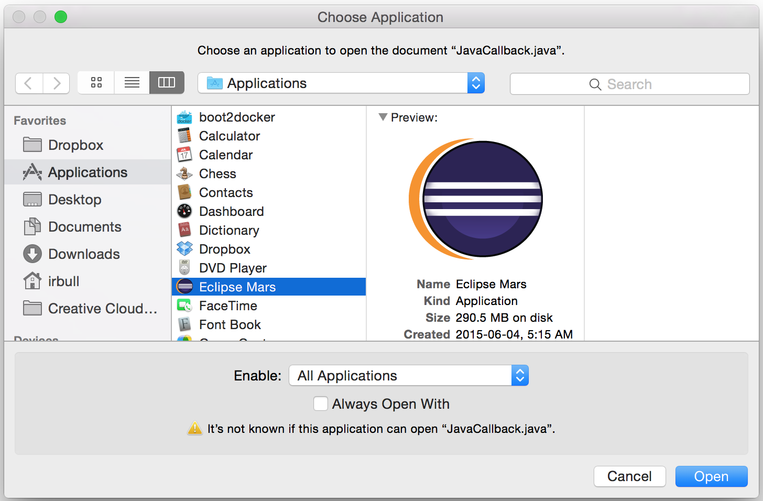Select the column view button

[167, 83]
